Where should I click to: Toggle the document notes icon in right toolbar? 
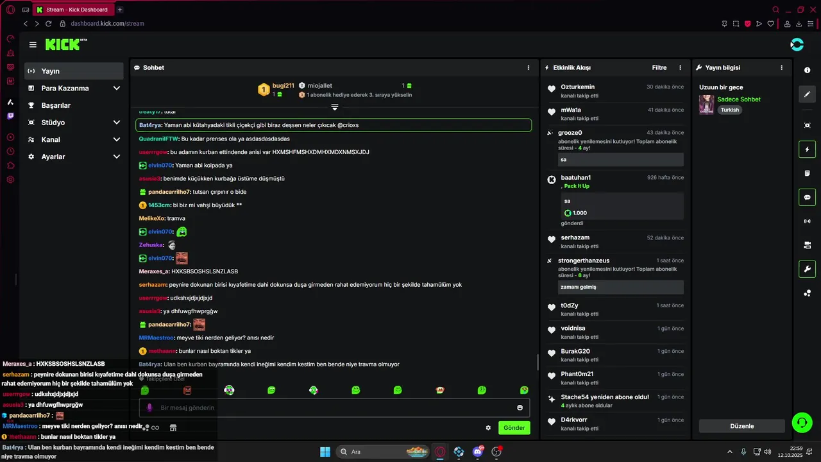(x=807, y=173)
